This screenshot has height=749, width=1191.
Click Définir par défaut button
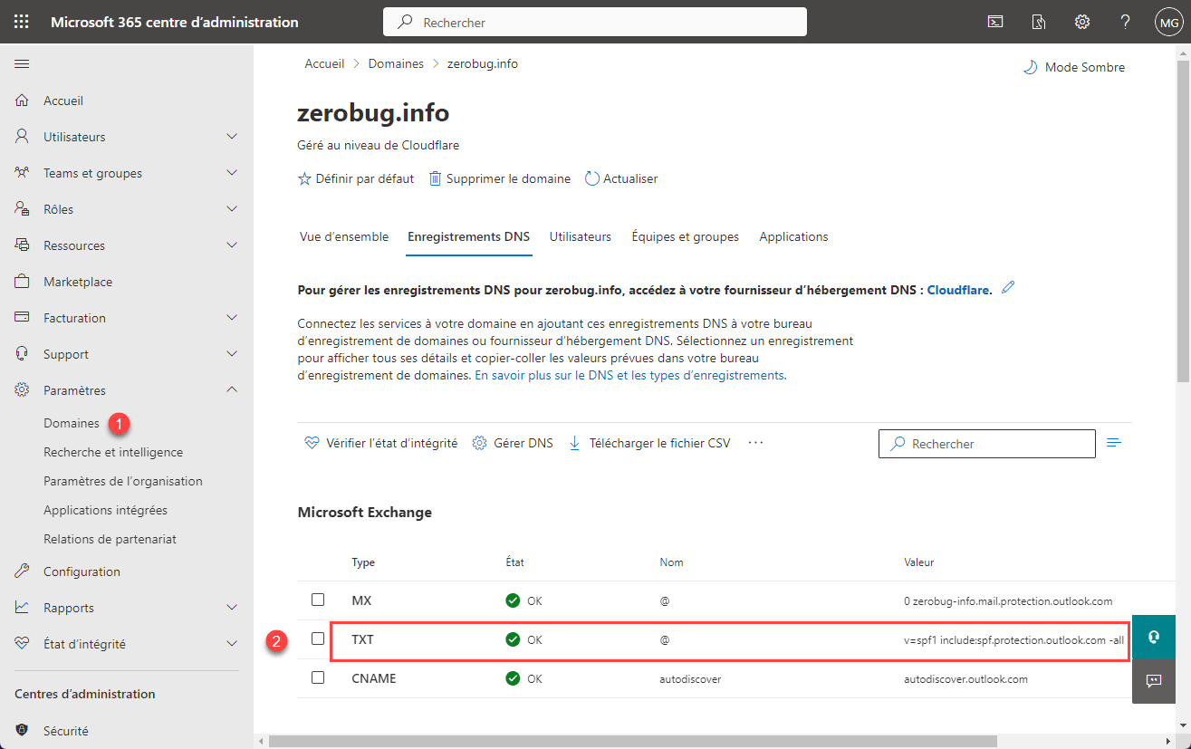coord(356,178)
